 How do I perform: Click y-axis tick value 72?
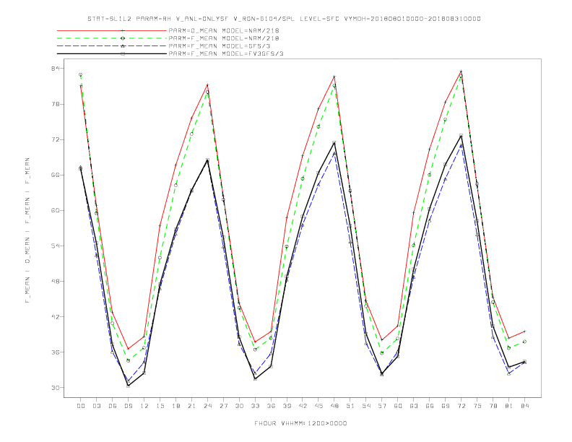(x=56, y=139)
